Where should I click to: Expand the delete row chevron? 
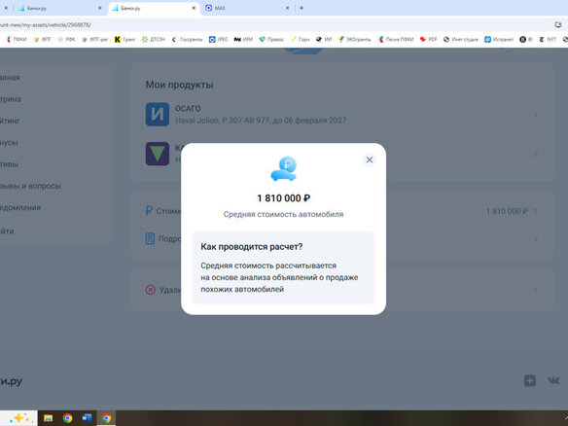click(x=536, y=290)
